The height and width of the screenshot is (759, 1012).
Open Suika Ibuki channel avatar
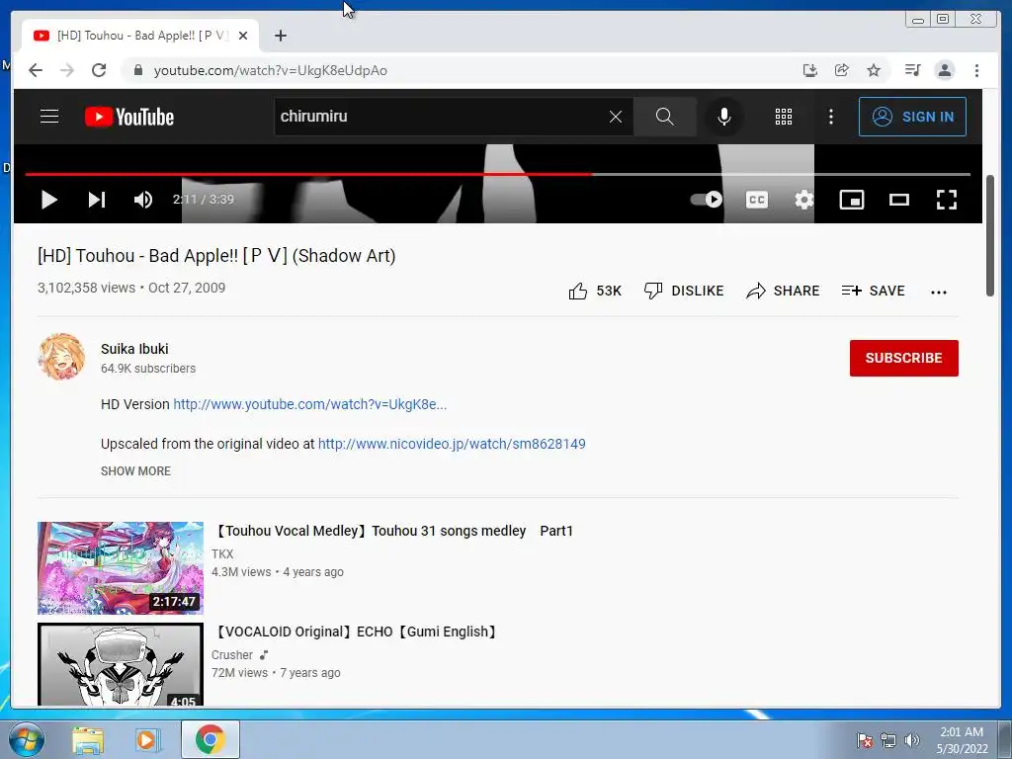point(61,357)
